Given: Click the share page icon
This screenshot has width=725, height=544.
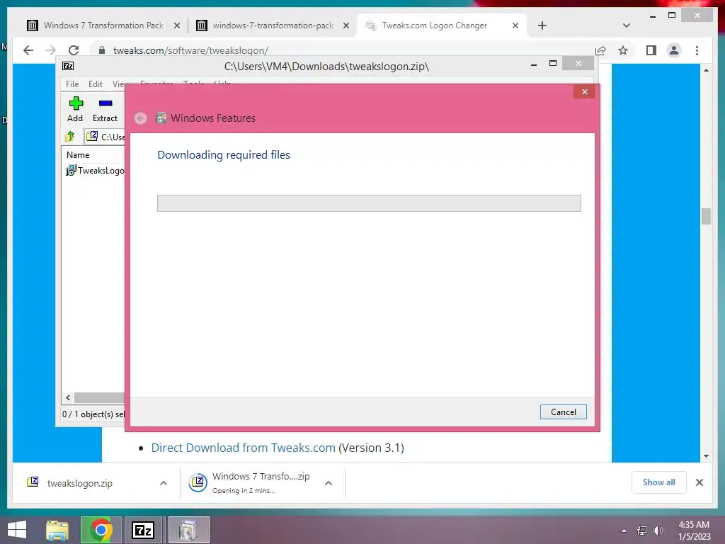Looking at the screenshot, I should click(x=600, y=50).
